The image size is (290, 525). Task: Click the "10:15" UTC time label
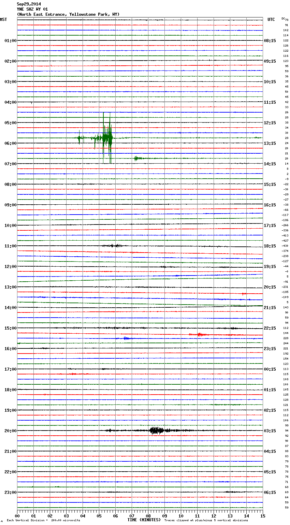click(x=270, y=82)
